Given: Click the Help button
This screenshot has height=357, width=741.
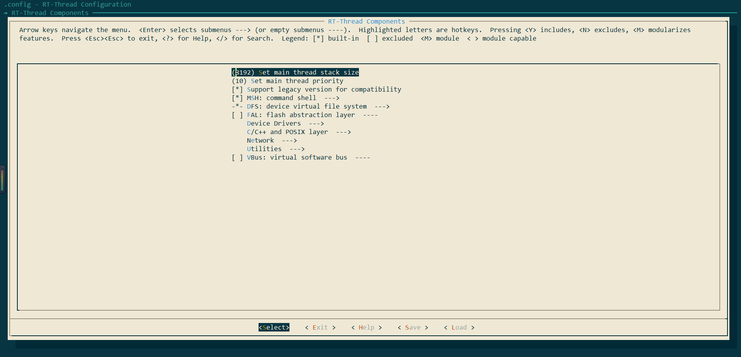Looking at the screenshot, I should click(x=367, y=327).
